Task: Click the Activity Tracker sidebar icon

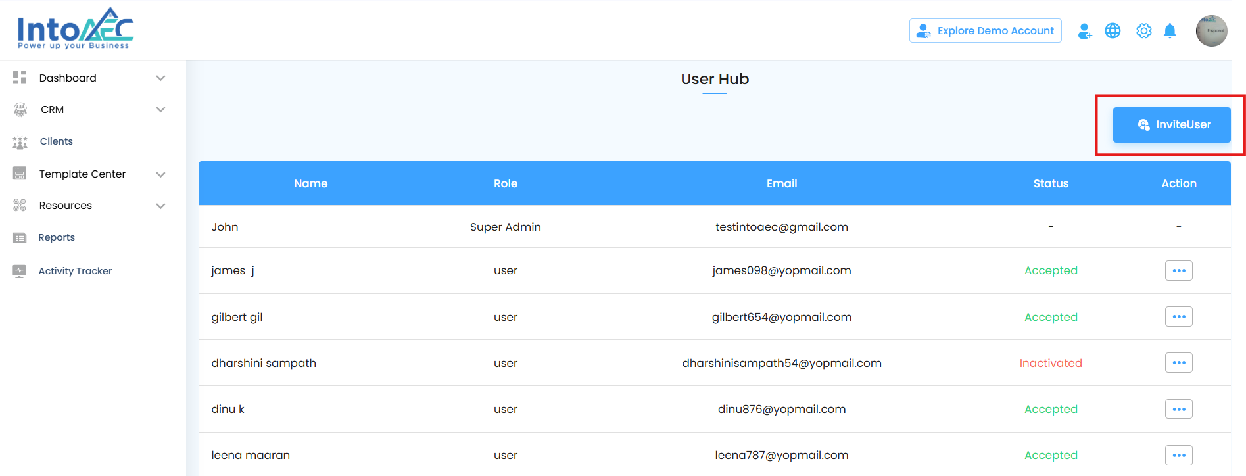Action: 20,271
